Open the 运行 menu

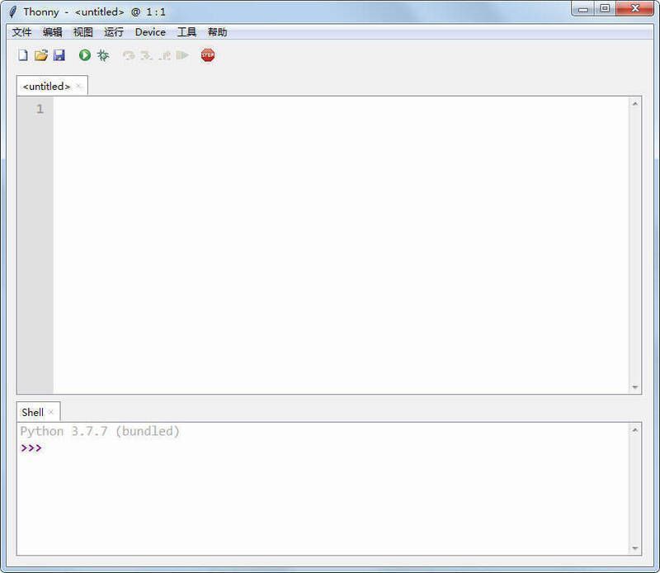pos(114,32)
